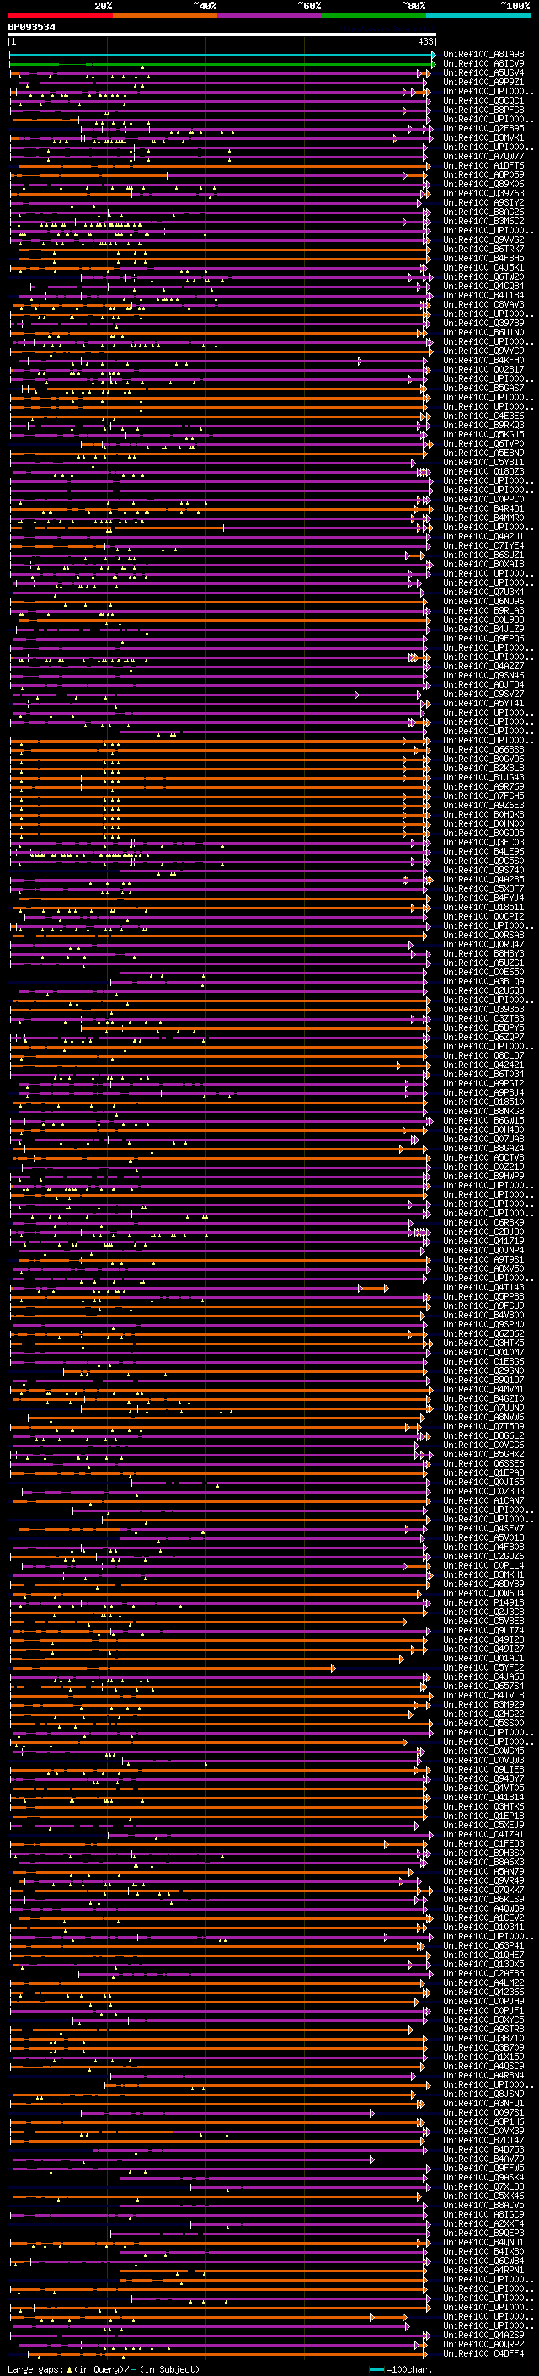Click hit label UniRef100_C3ZT83
539x2376 pixels.
(x=483, y=1018)
